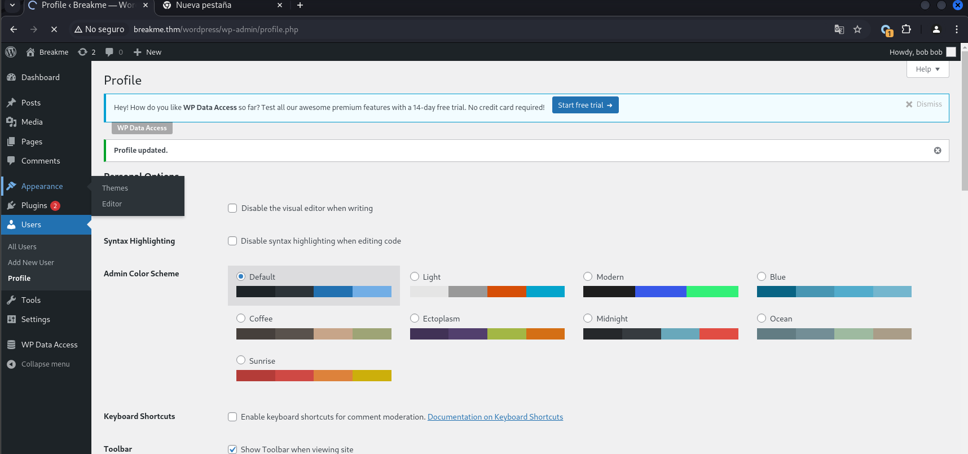968x454 pixels.
Task: Enable Disable the visual editor checkbox
Action: coord(232,208)
